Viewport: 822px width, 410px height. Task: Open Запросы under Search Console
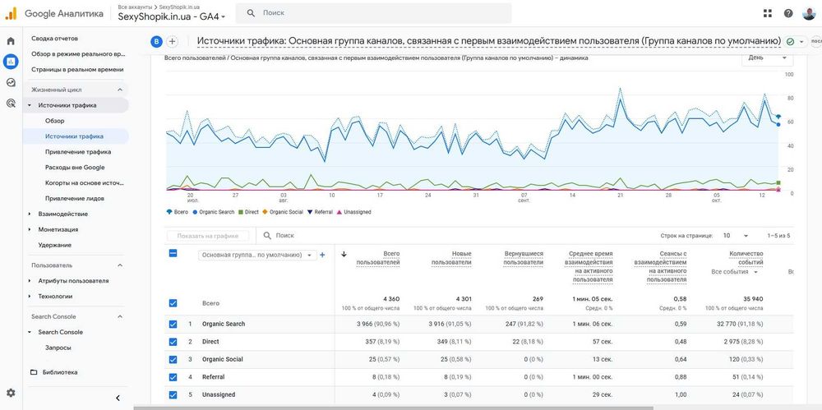(58, 348)
